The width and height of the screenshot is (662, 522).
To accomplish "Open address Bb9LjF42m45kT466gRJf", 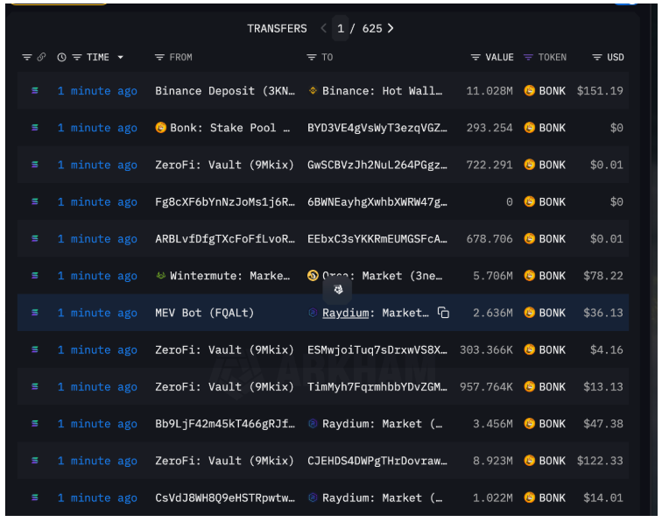I will tap(225, 424).
